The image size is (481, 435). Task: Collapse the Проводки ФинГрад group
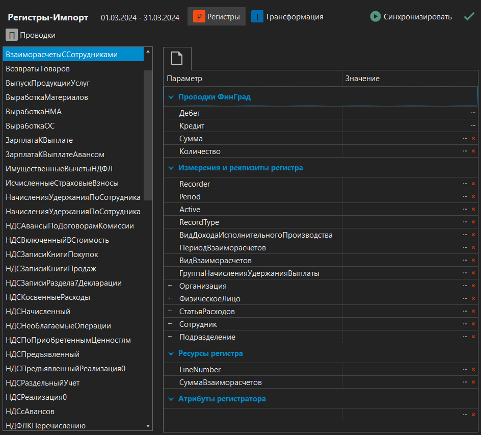click(171, 97)
